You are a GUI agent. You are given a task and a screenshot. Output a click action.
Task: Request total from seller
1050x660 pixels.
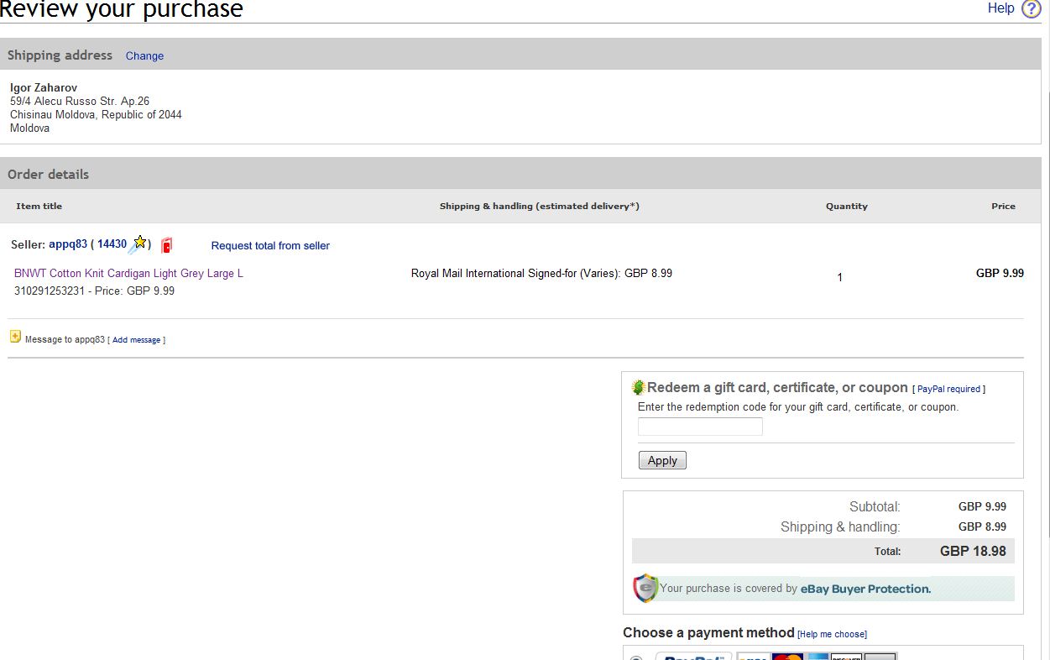pyautogui.click(x=270, y=246)
